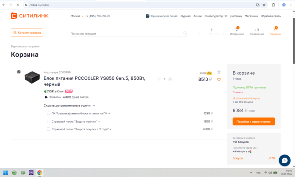Open Доставка in top menu
295x177 pixels.
pyautogui.click(x=236, y=16)
